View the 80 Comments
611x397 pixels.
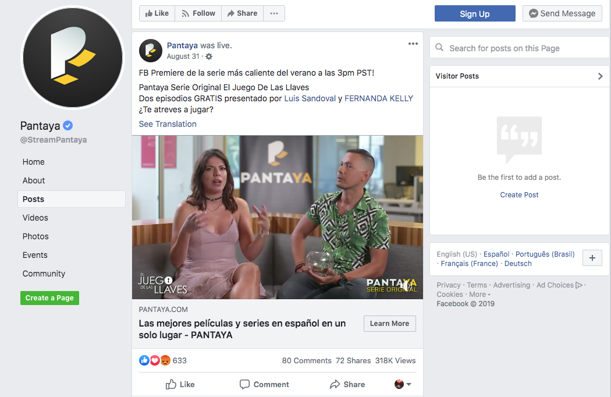307,361
